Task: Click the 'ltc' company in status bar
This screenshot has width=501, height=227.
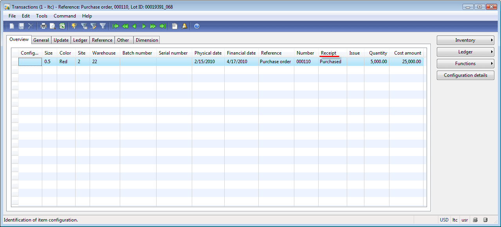Action: 455,220
